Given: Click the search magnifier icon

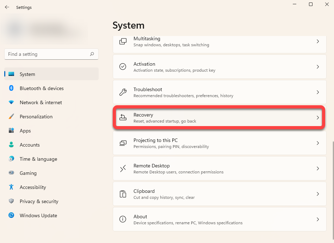Looking at the screenshot, I should click(92, 54).
